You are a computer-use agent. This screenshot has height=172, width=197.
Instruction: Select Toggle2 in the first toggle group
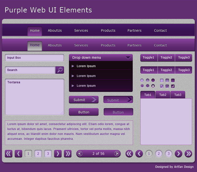click(166, 58)
